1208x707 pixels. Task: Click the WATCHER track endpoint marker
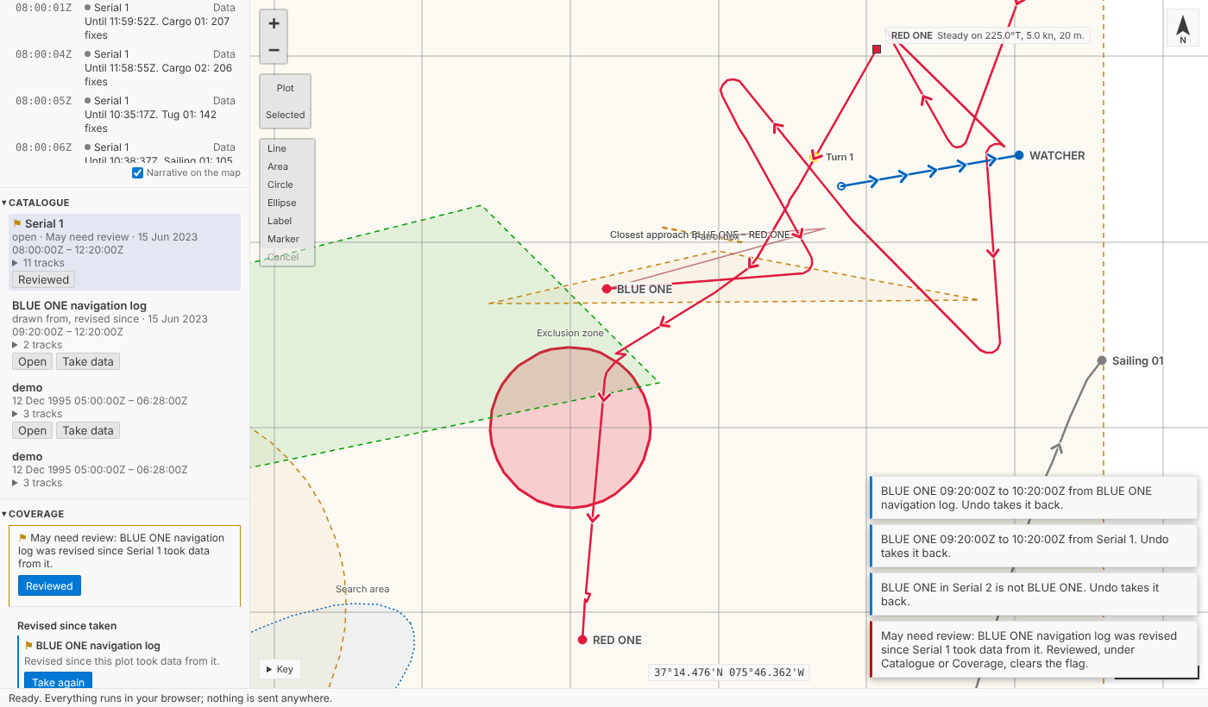1019,155
